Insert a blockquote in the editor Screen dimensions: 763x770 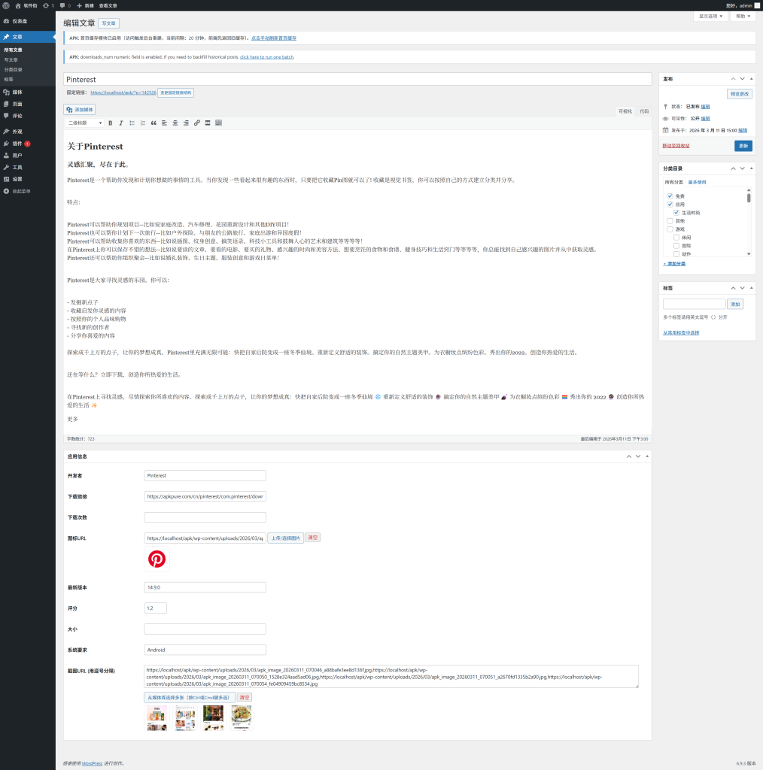pos(154,123)
